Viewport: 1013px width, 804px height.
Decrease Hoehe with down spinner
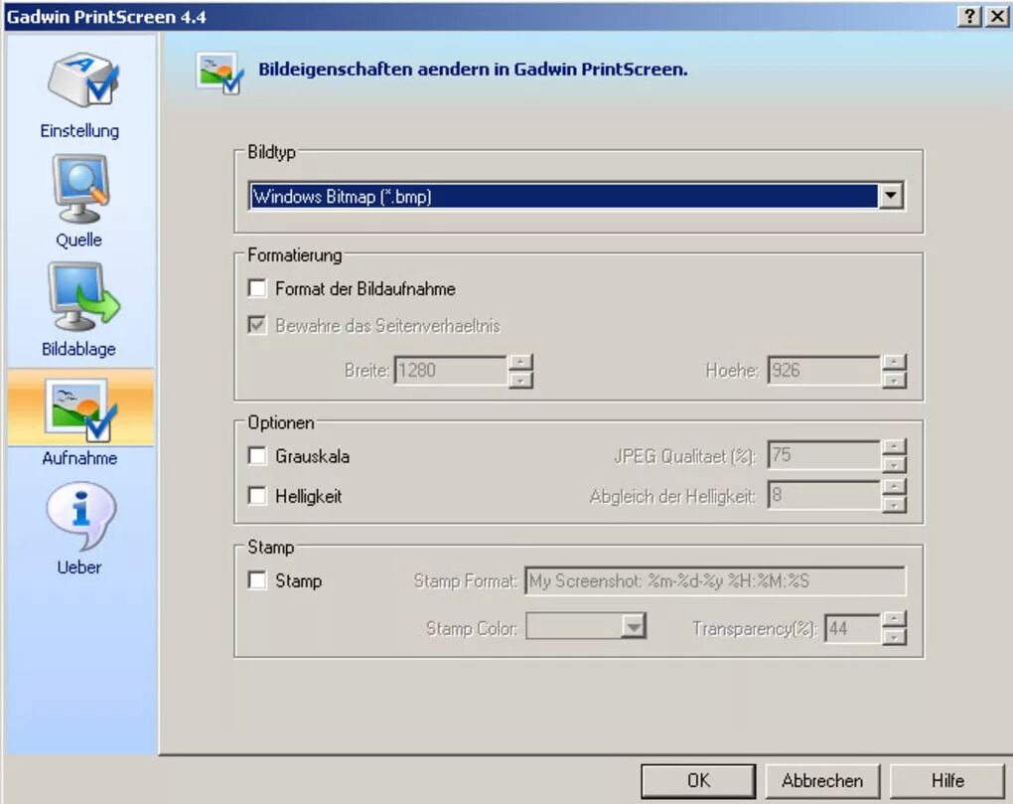click(894, 380)
